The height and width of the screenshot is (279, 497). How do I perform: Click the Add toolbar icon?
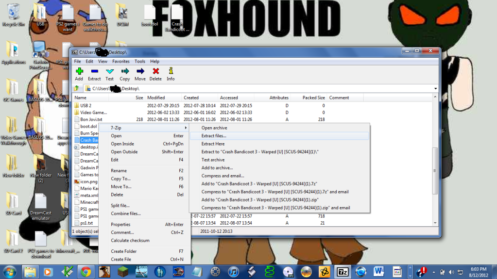click(79, 74)
